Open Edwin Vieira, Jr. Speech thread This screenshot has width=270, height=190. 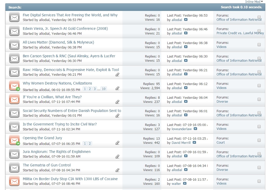pos(65,29)
